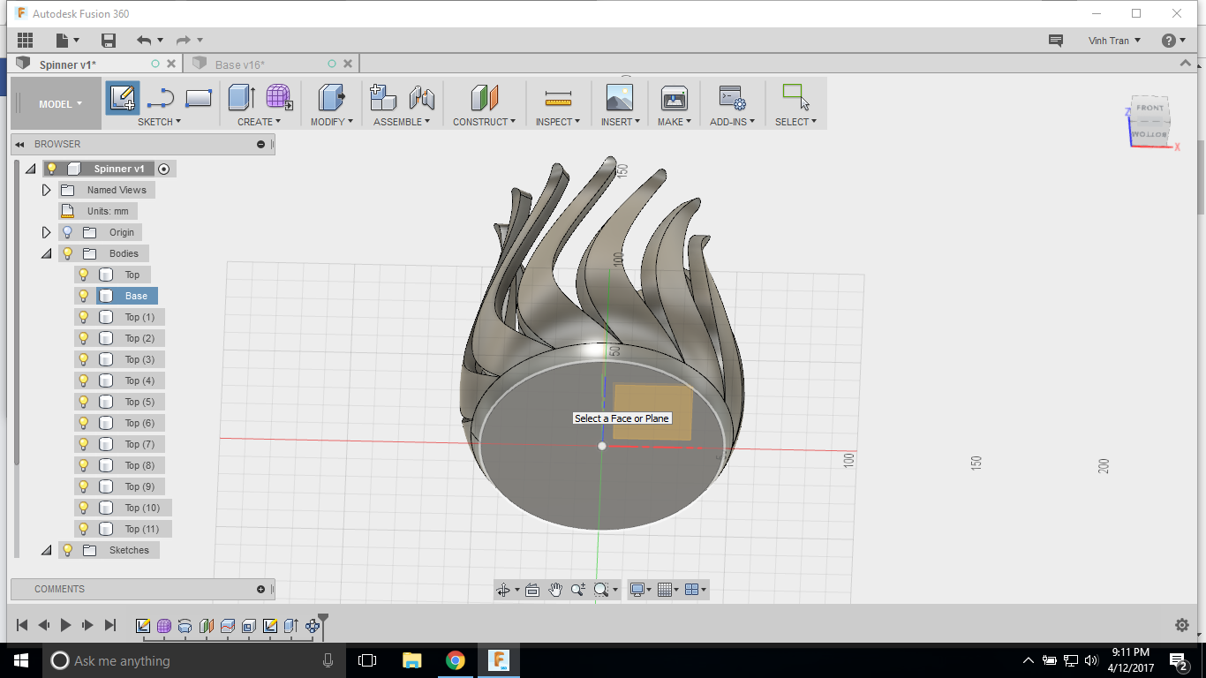Open the CONSTRUCT menu
This screenshot has height=678, width=1206.
click(x=484, y=122)
